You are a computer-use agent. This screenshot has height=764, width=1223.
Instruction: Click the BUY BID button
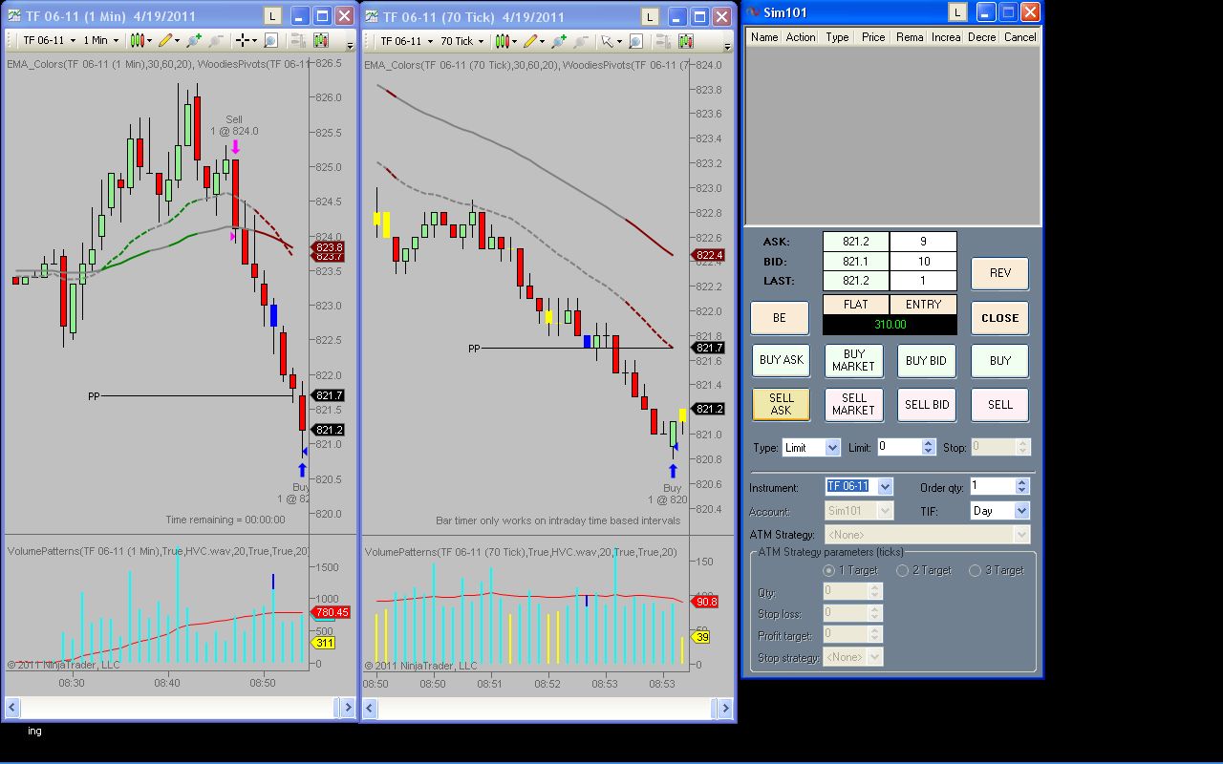tap(927, 360)
